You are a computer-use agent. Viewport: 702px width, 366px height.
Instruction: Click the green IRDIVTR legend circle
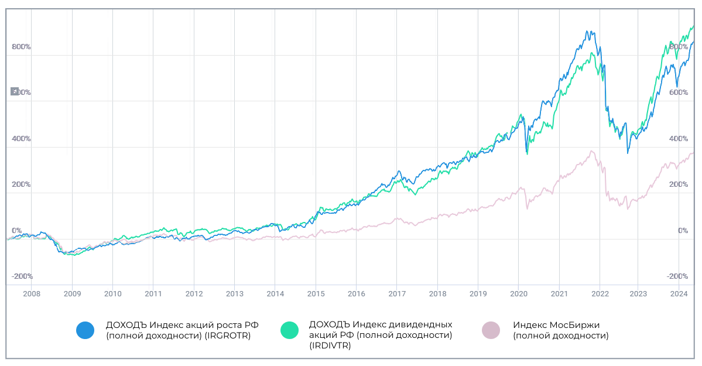tap(290, 330)
